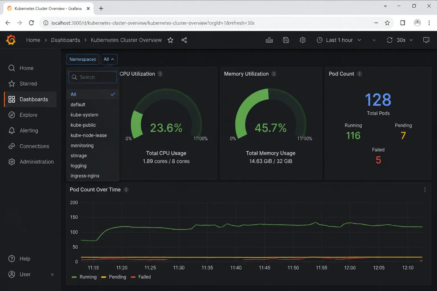The image size is (437, 291).
Task: Click the browser address bar URL
Action: click(x=153, y=23)
